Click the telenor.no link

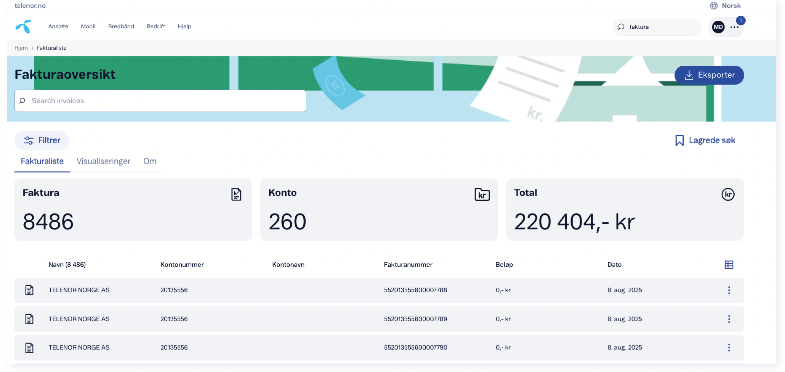pyautogui.click(x=30, y=6)
